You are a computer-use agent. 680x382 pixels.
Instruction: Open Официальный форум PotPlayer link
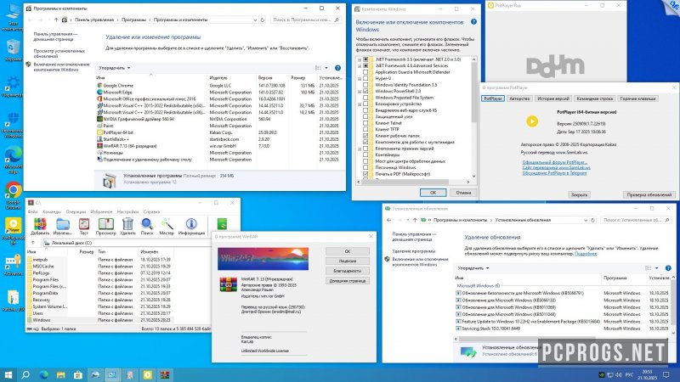[555, 162]
